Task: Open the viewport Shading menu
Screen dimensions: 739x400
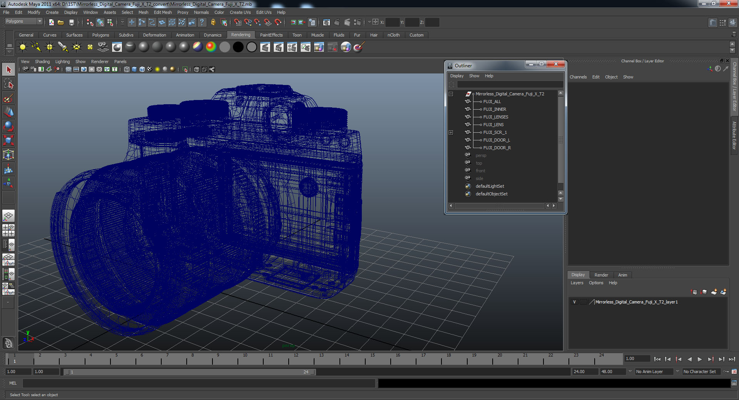Action: (42, 62)
